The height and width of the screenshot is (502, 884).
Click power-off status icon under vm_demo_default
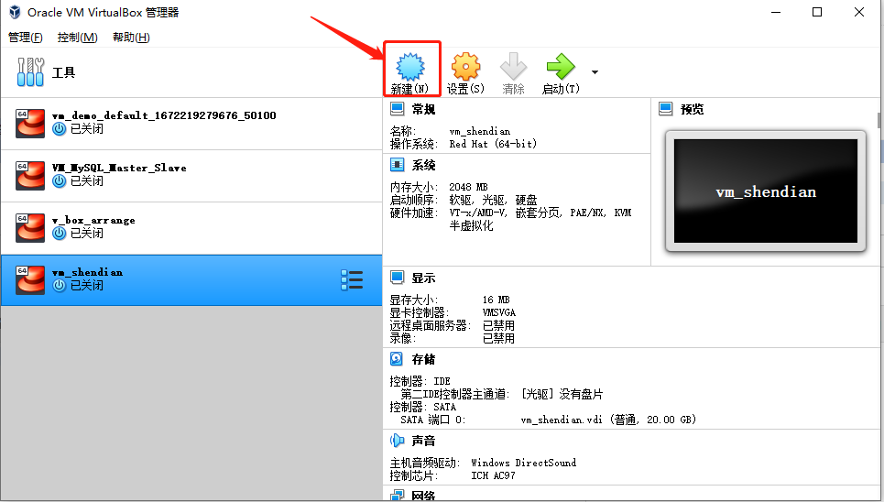[x=60, y=129]
